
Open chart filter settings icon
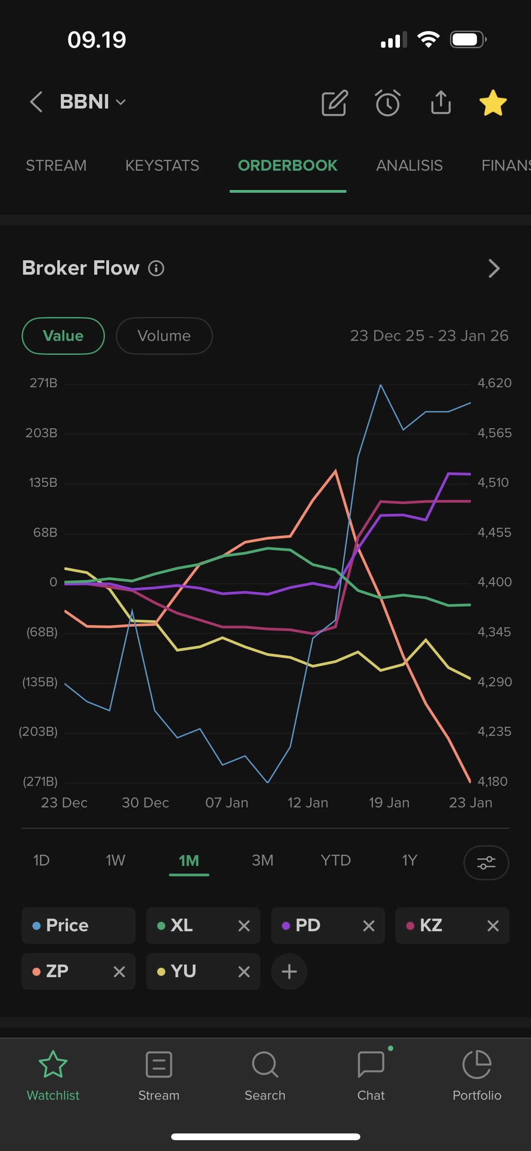[x=486, y=863]
